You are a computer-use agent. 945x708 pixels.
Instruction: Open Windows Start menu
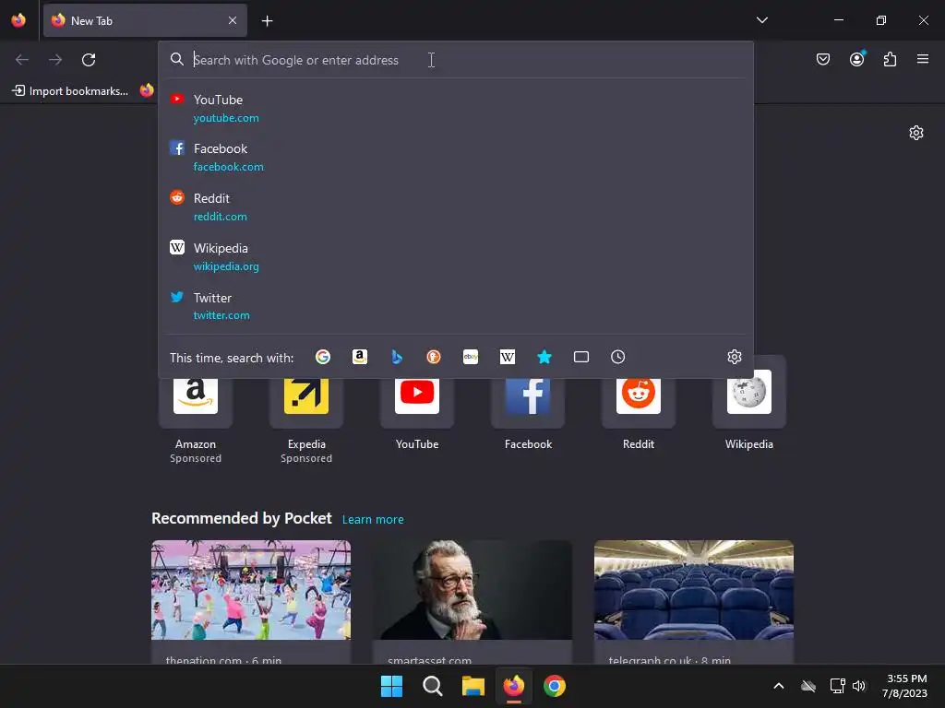391,686
